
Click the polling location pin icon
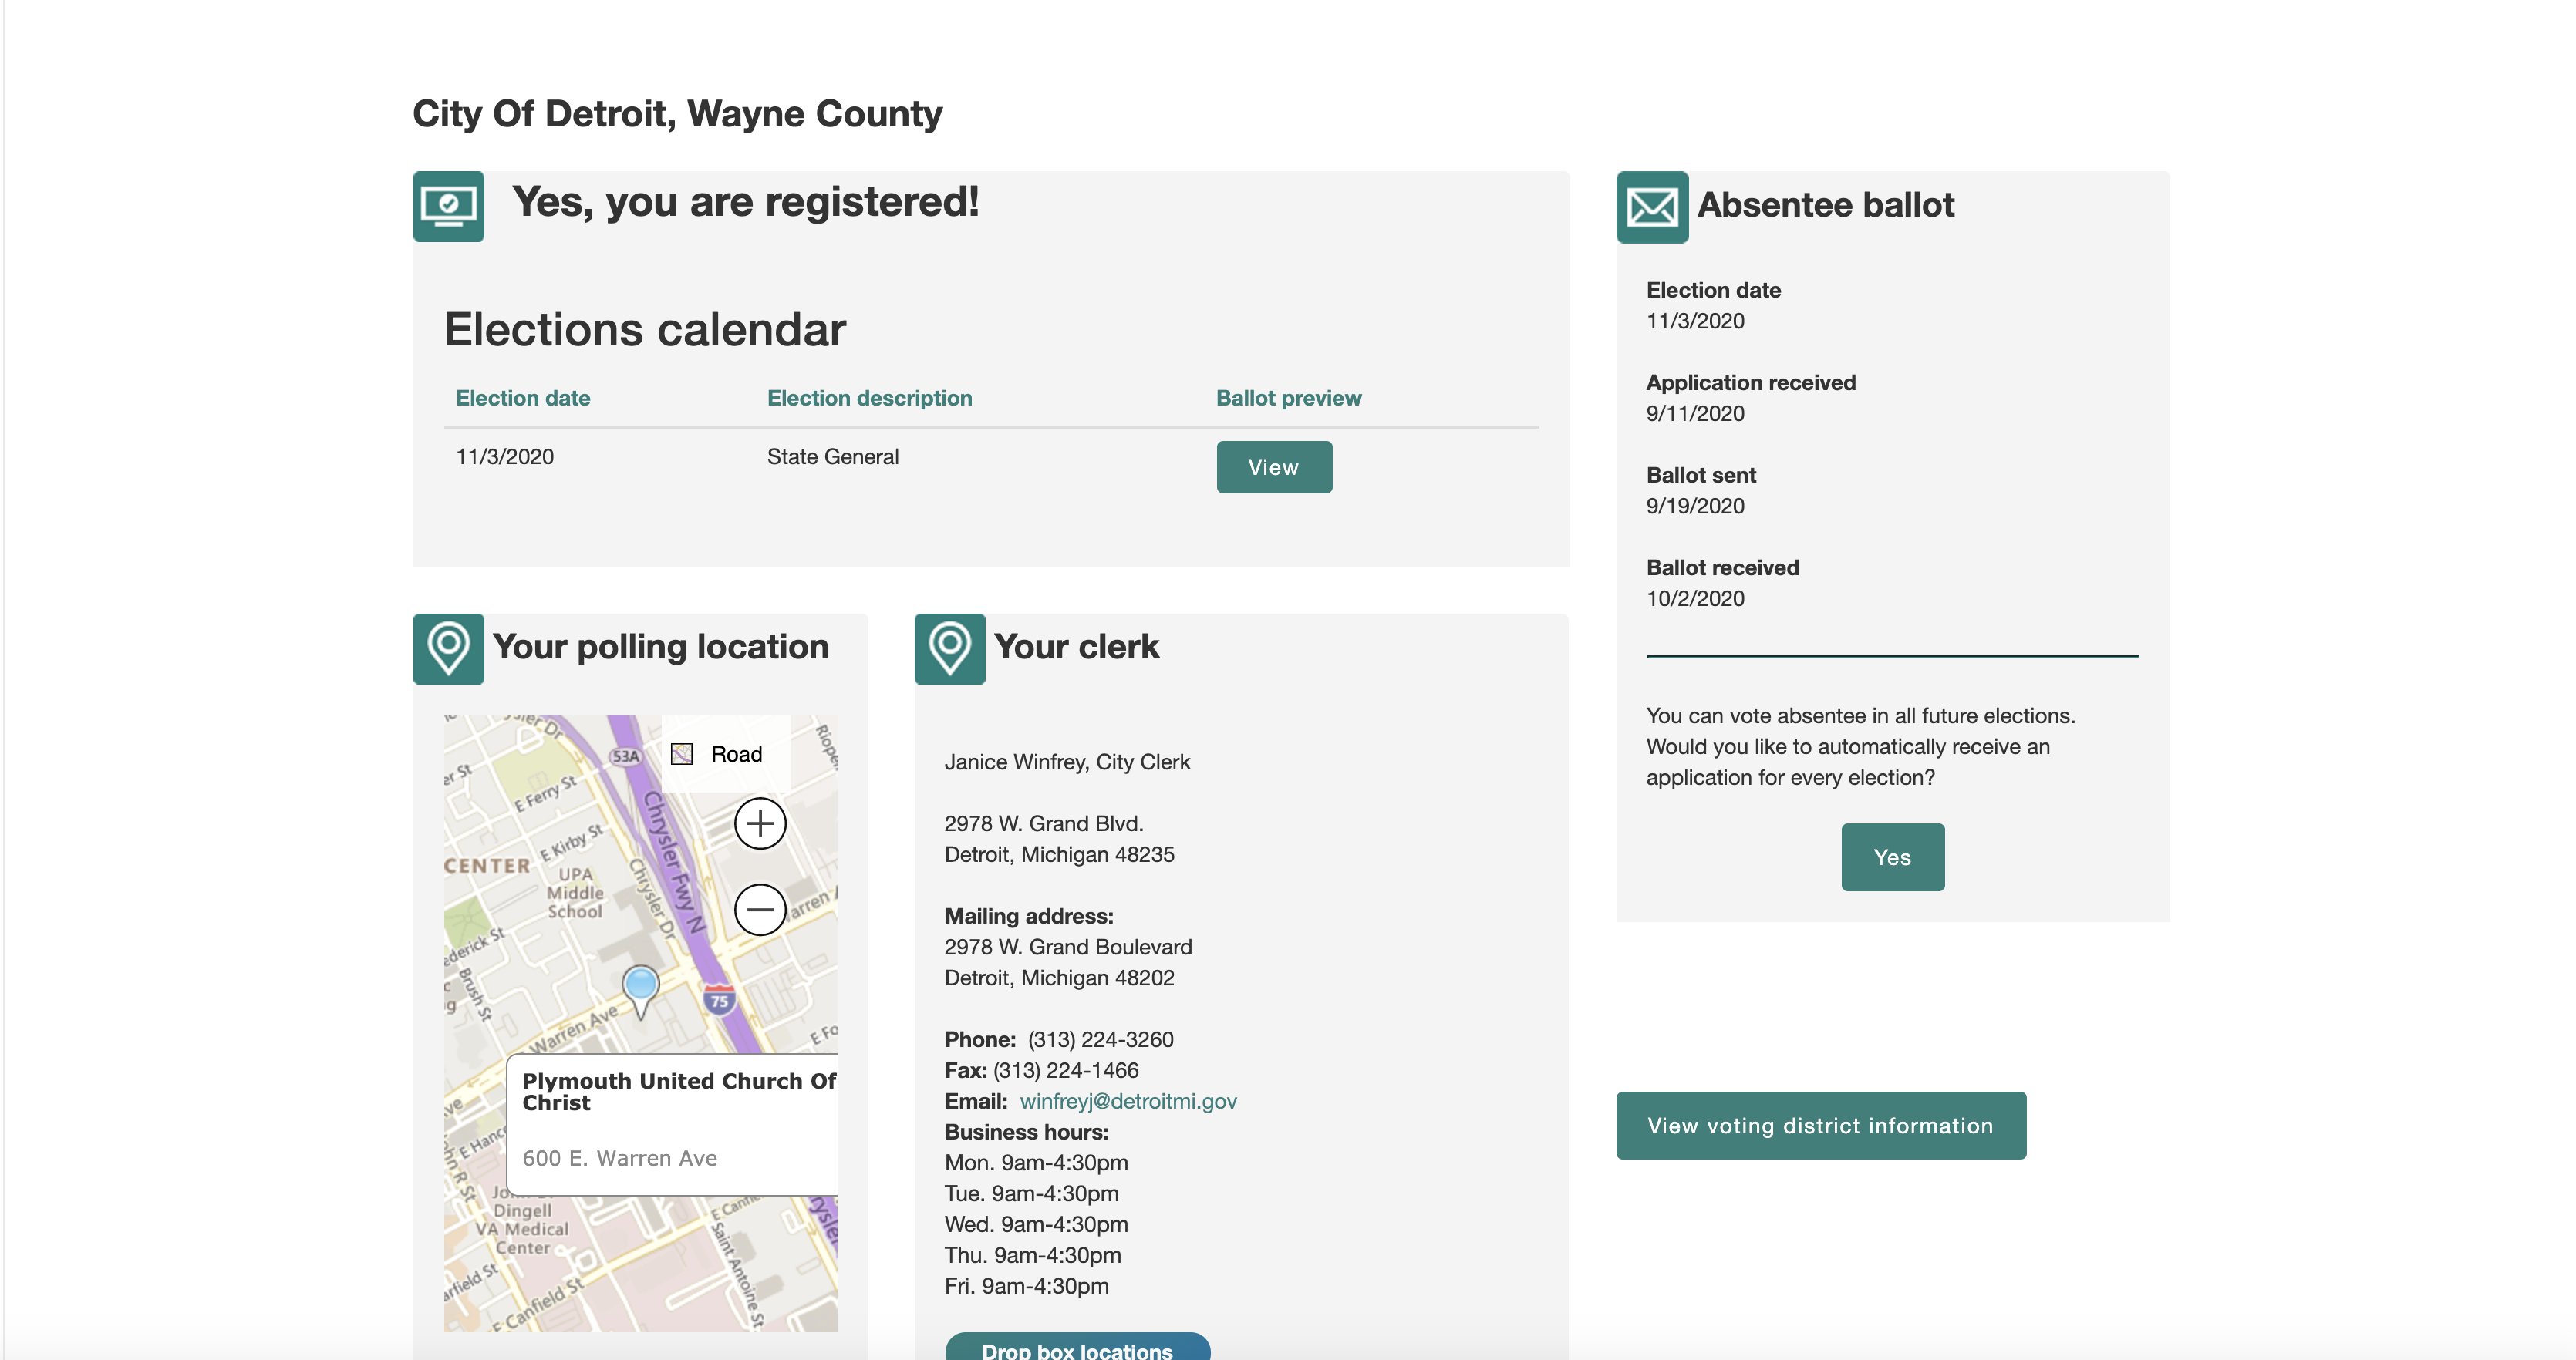(448, 648)
